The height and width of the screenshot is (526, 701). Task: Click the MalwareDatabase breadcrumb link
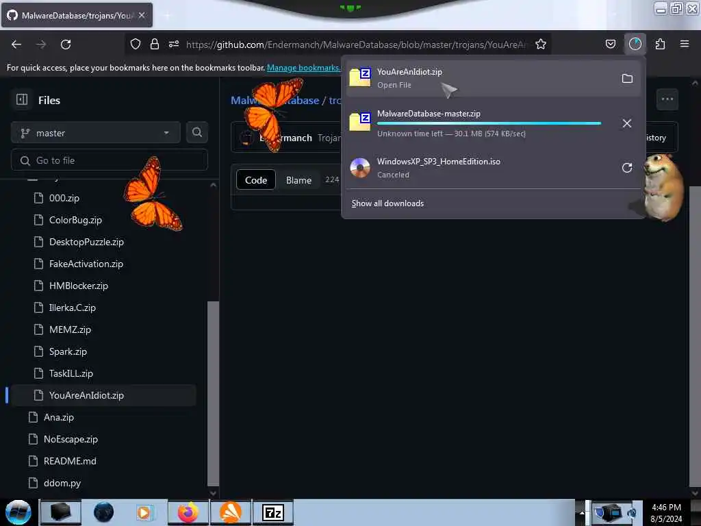[x=275, y=100]
